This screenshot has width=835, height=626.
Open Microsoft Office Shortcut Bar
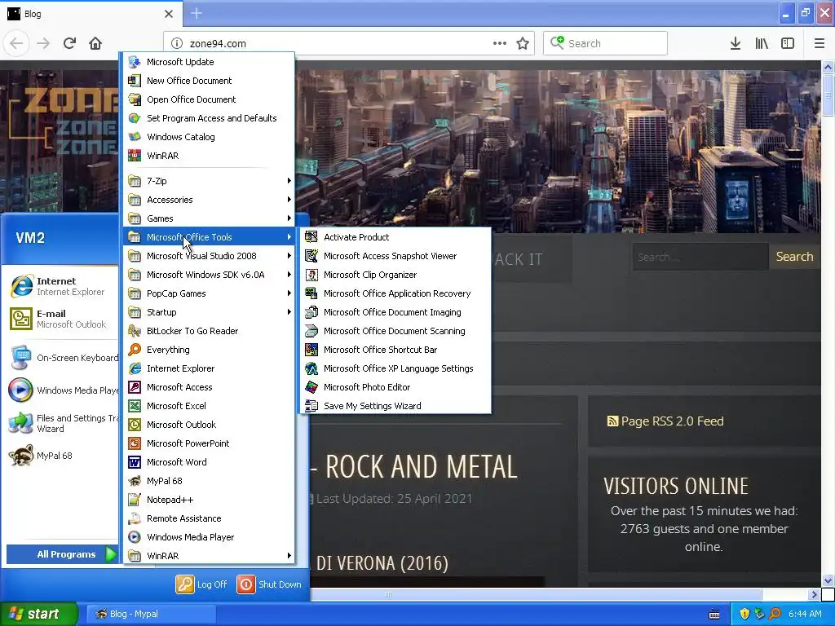[x=395, y=350]
